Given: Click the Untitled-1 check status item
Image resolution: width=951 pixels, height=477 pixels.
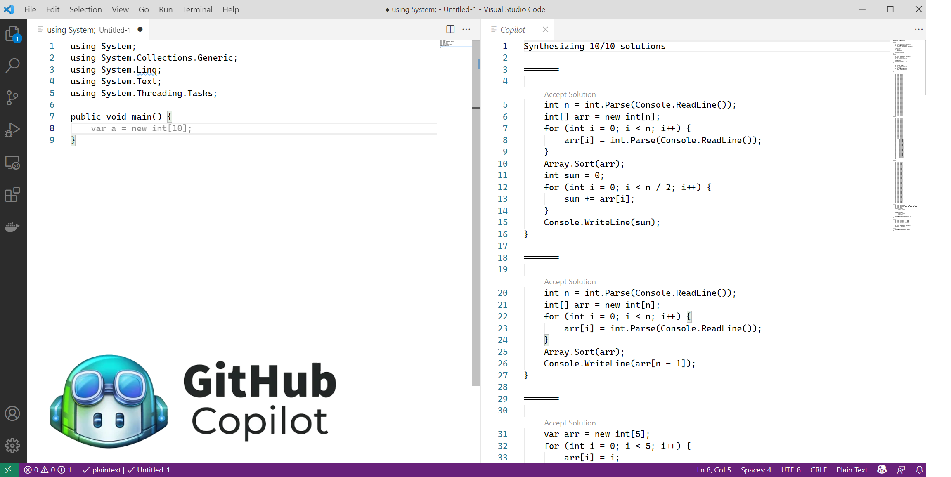Looking at the screenshot, I should [149, 470].
